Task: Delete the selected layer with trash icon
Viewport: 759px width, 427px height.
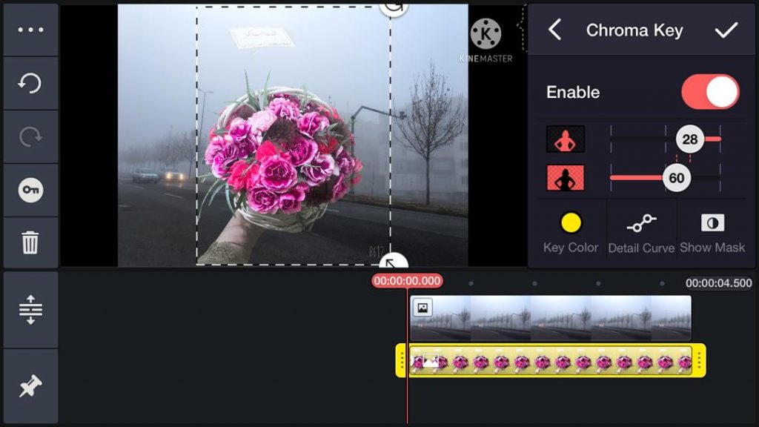Action: [x=30, y=243]
